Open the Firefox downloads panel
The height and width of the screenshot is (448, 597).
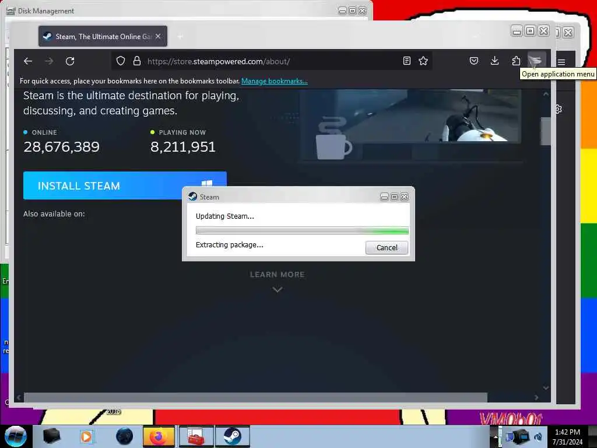tap(494, 61)
